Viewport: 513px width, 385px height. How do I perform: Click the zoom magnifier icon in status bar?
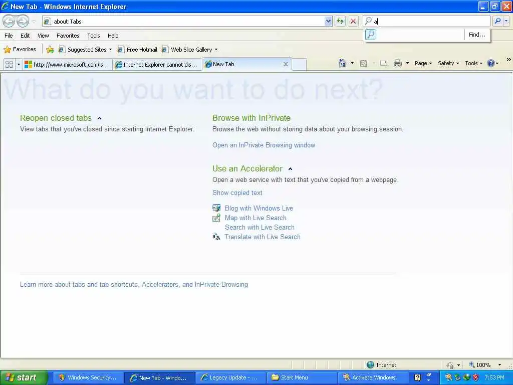(472, 364)
